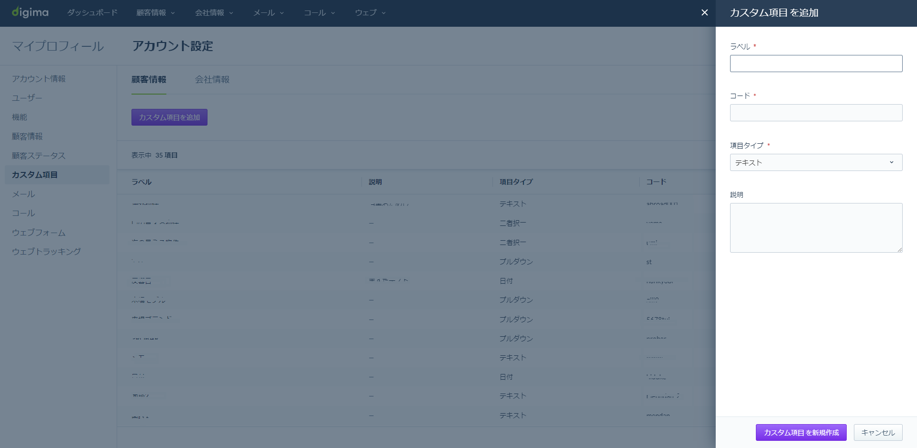Expand the 会社情報 top menu
Screen dimensions: 917x448
tap(214, 13)
